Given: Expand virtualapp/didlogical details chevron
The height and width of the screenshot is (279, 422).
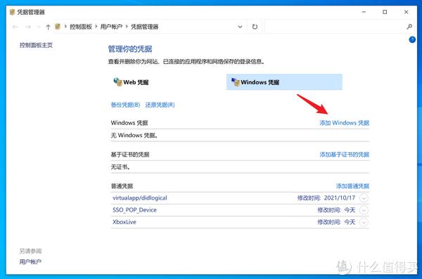Looking at the screenshot, I should [x=364, y=198].
